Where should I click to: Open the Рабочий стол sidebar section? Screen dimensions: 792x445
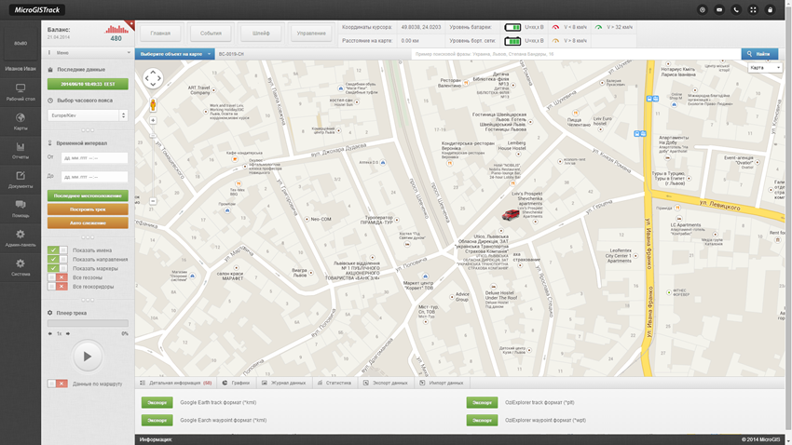pos(20,92)
